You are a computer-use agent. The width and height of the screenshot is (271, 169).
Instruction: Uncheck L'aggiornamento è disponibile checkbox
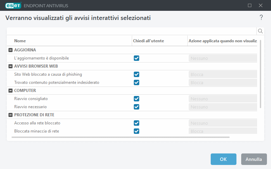click(137, 58)
